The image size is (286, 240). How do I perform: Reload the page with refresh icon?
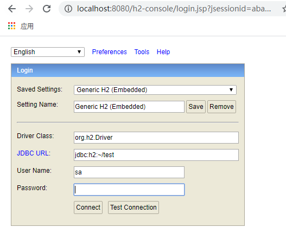pyautogui.click(x=47, y=9)
